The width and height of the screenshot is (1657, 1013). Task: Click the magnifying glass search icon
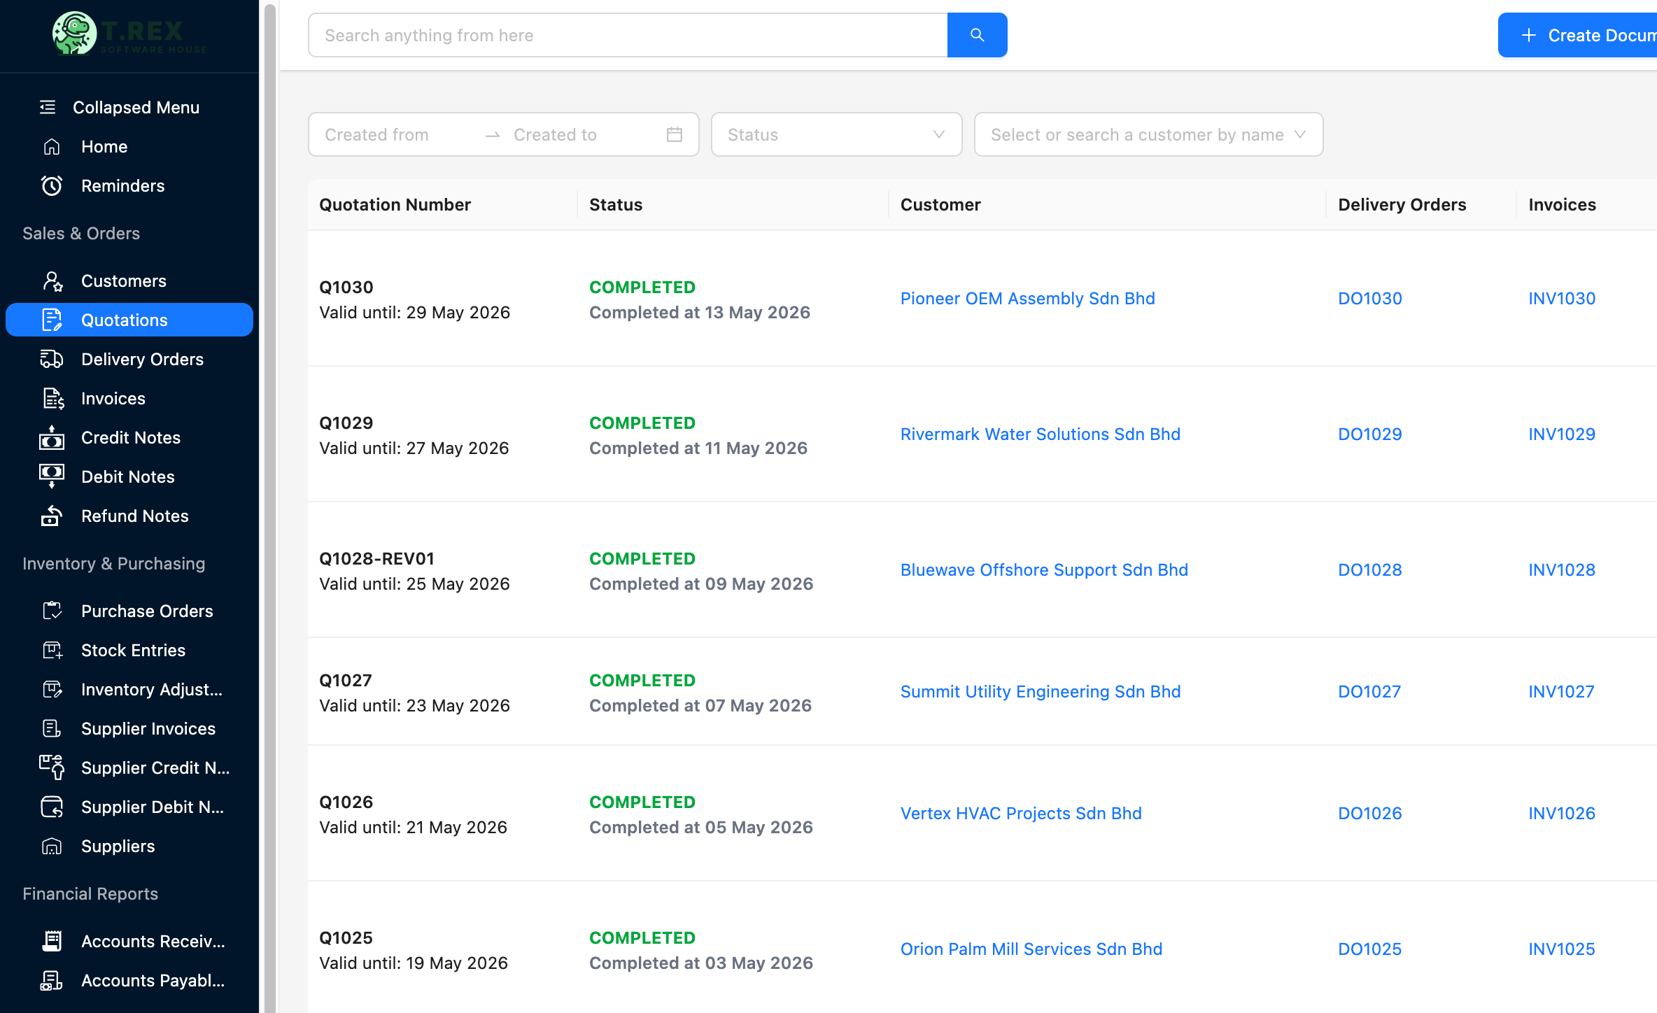977,35
